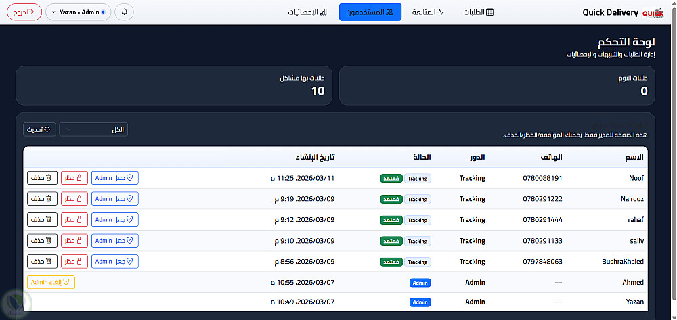Expand the الكل filter dropdown

pyautogui.click(x=93, y=129)
